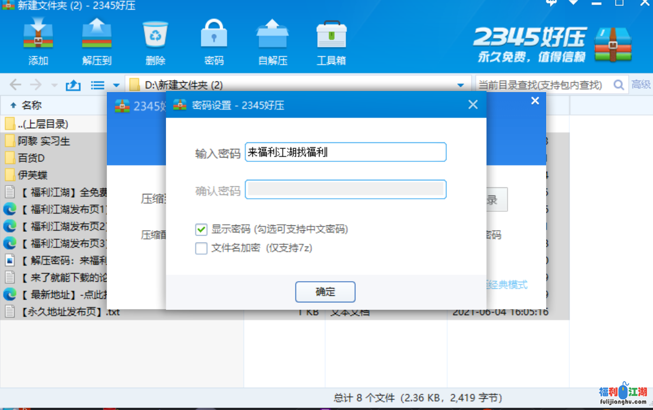Viewport: 653px width, 410px height.
Task: Open the 密码 (Password) lock icon
Action: click(214, 35)
